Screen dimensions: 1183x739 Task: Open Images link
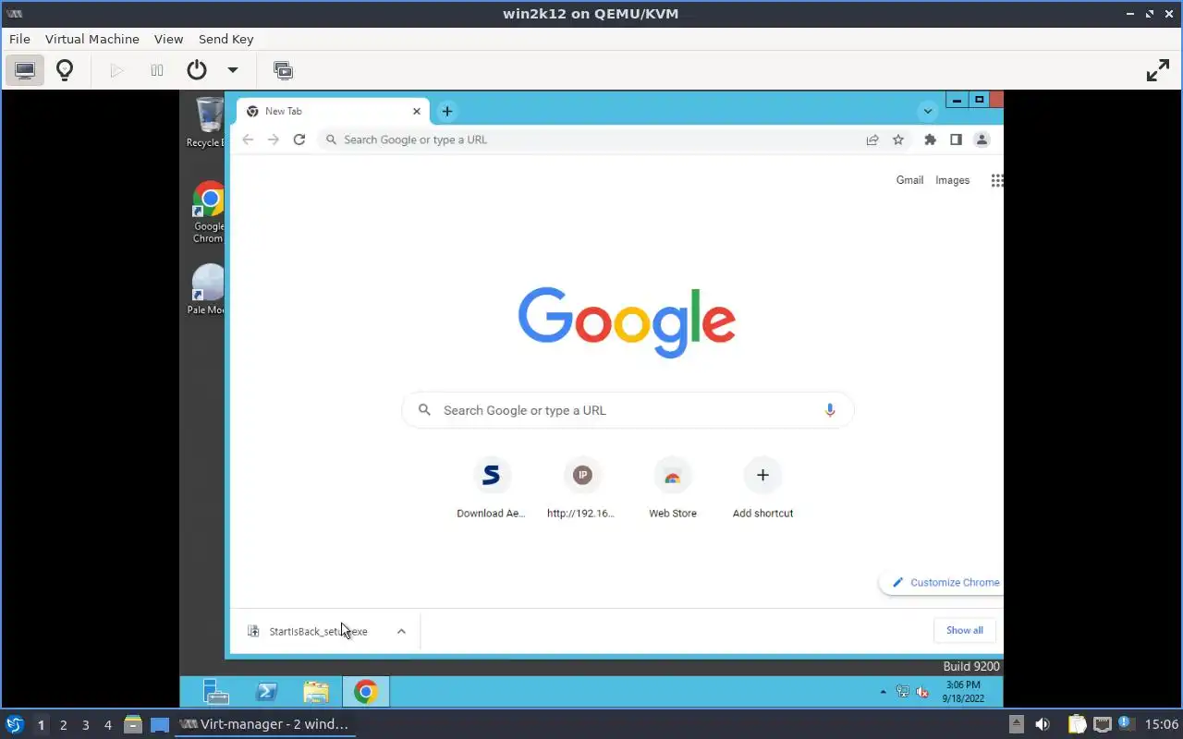pos(952,180)
